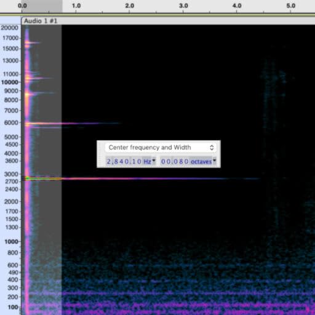
Task: Click the 6000 Hz harmonic line in the spectrogram
Action: 72,124
